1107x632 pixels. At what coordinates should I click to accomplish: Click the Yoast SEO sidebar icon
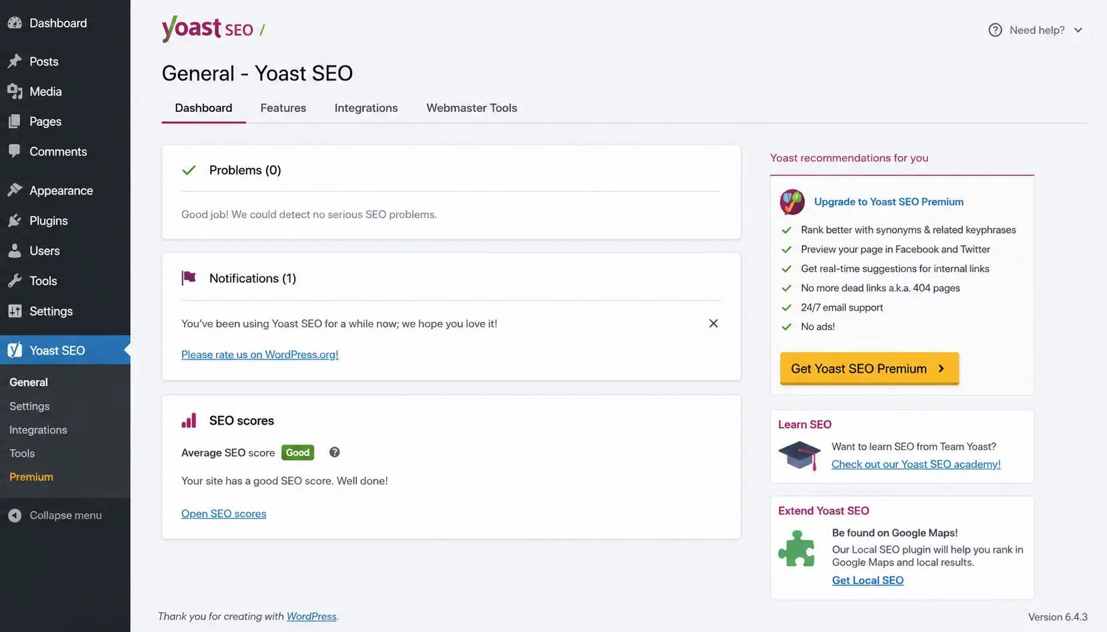[x=15, y=350]
